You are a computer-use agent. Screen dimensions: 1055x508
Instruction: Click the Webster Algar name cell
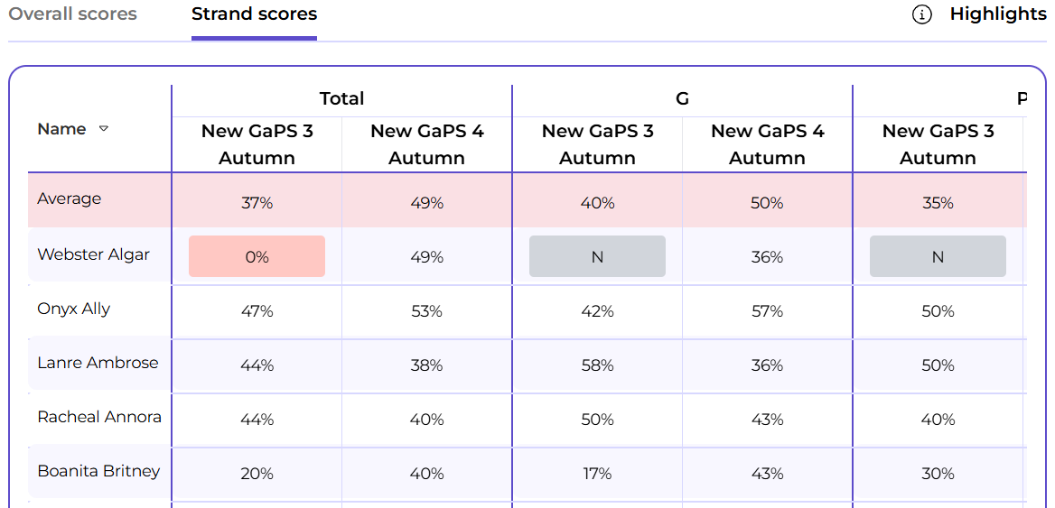(93, 254)
